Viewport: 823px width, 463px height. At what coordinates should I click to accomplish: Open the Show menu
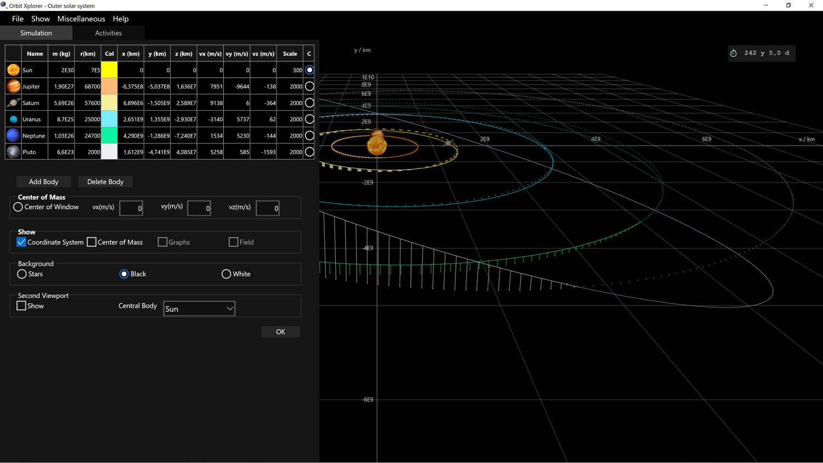(41, 19)
